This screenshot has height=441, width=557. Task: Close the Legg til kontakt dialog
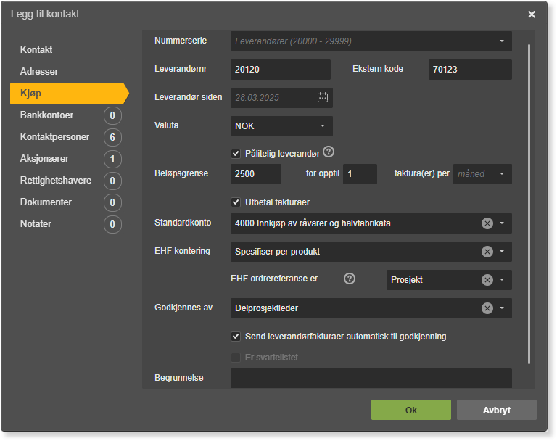[532, 15]
